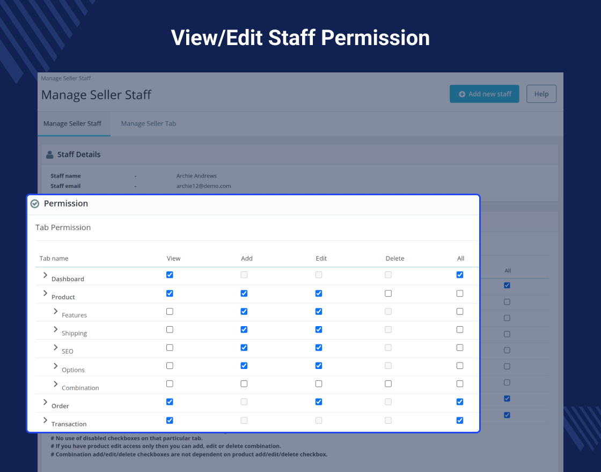Image resolution: width=601 pixels, height=472 pixels.
Task: Enable Combination Edit permission
Action: [x=319, y=383]
